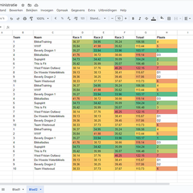Open the Gegevens menu
This screenshot has width=193, height=193.
78,10
